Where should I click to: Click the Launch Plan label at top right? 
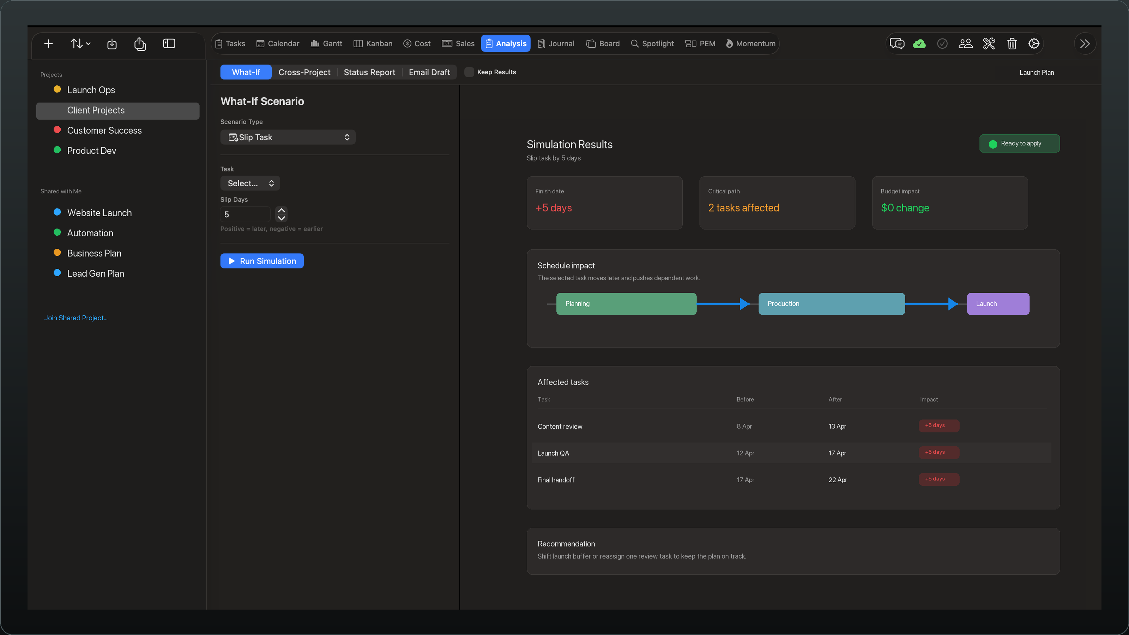(x=1037, y=73)
